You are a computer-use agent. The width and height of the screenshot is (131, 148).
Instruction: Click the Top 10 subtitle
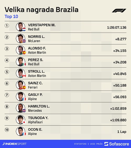coord(11,17)
